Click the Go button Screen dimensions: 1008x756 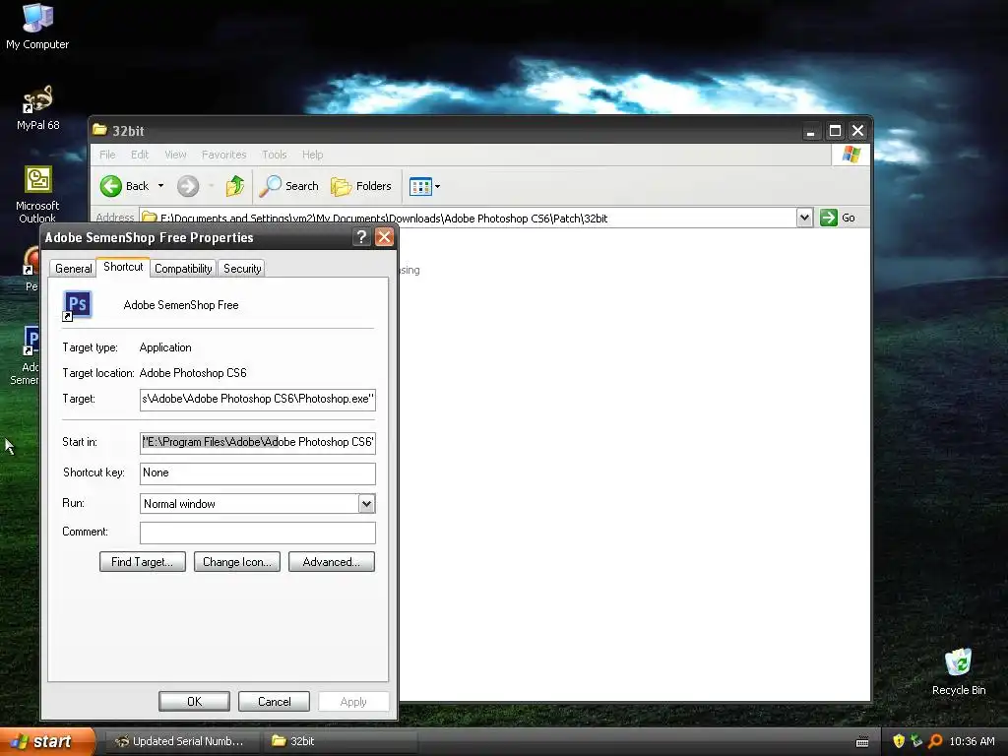(x=838, y=218)
